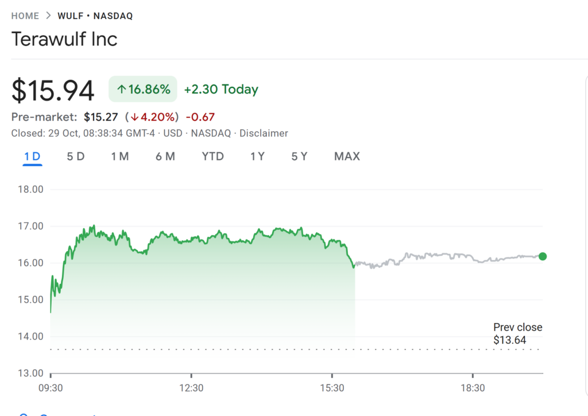The height and width of the screenshot is (416, 588).
Task: Select the 5D chart range
Action: [75, 156]
